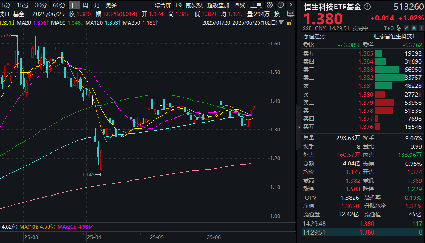Toggle the yellow date range lock icon
Image resolution: width=425 pixels, height=243 pixels.
pyautogui.click(x=290, y=23)
